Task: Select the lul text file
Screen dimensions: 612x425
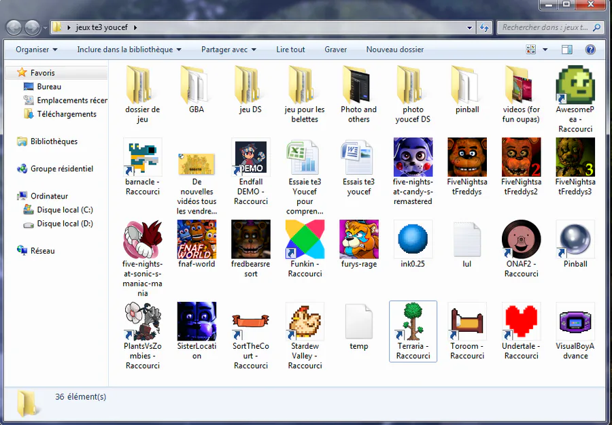Action: coord(467,239)
